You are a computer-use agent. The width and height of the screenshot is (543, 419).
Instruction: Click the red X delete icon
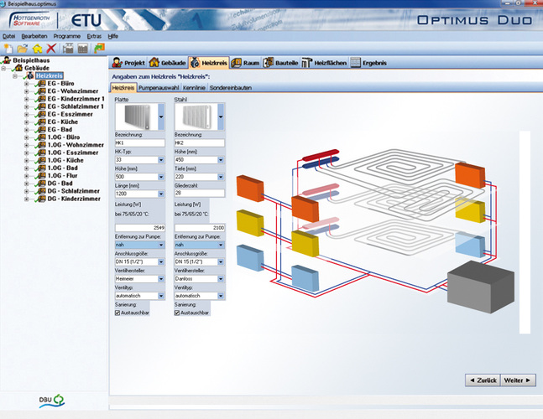pyautogui.click(x=51, y=49)
